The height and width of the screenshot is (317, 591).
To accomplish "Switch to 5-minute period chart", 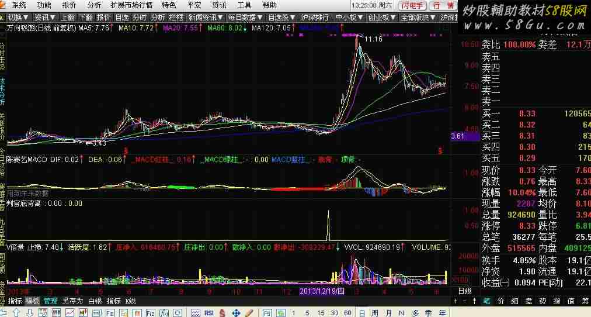I will [305, 313].
